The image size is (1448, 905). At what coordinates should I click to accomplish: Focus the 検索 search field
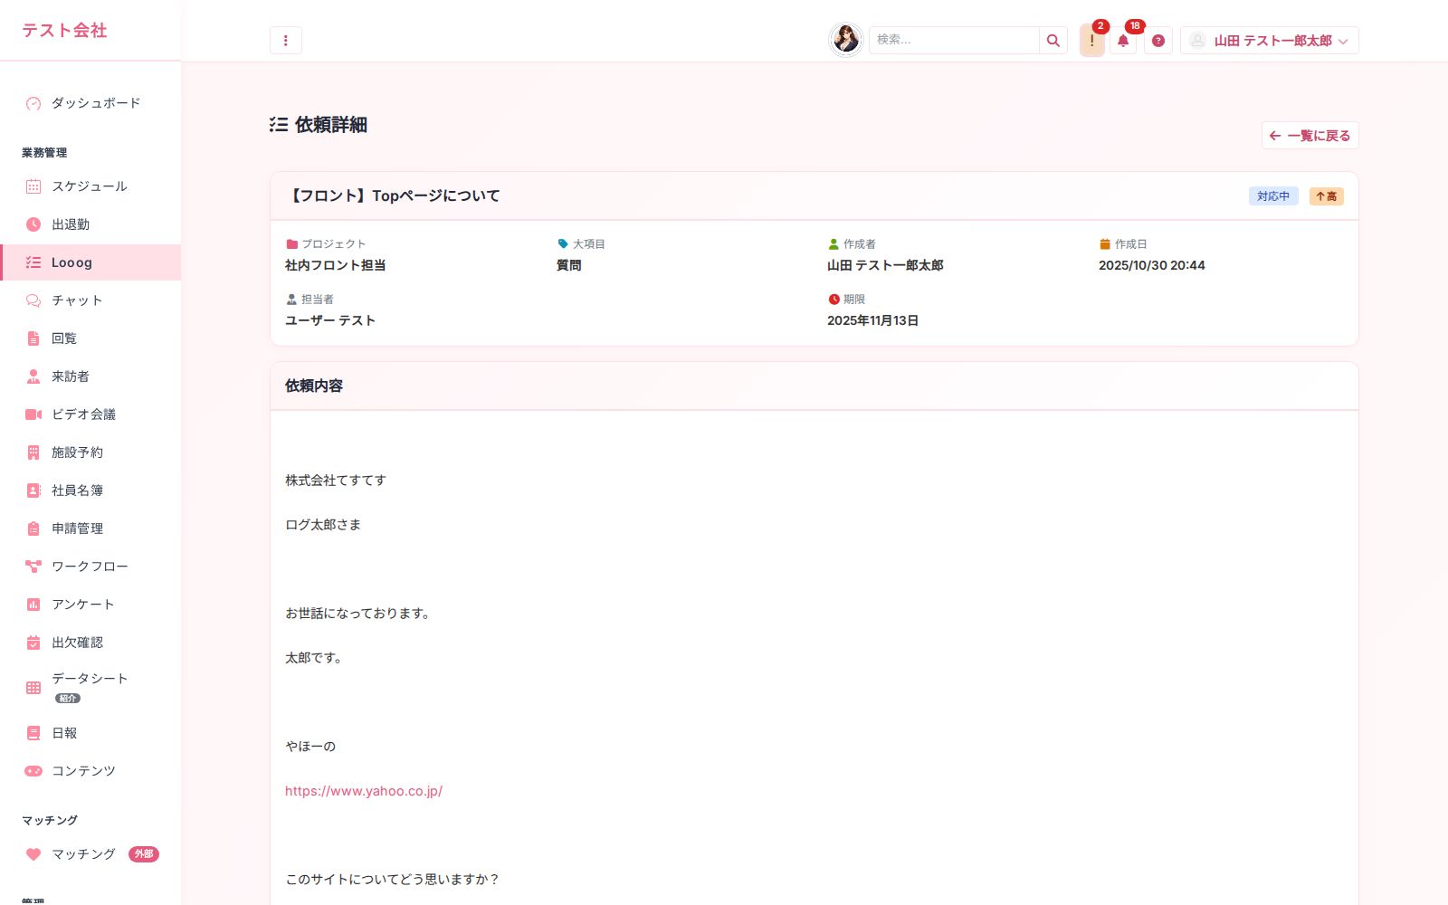954,40
